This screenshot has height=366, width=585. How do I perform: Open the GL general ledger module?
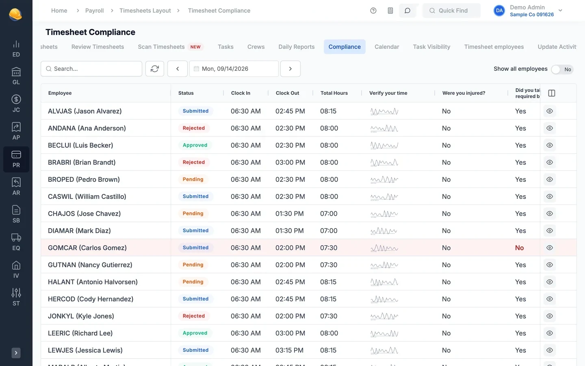pos(16,76)
